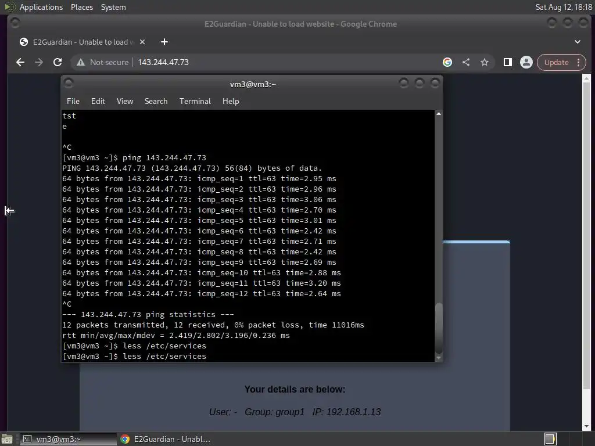Image resolution: width=595 pixels, height=446 pixels.
Task: Click terminal scrollbar up arrow
Action: (439, 114)
